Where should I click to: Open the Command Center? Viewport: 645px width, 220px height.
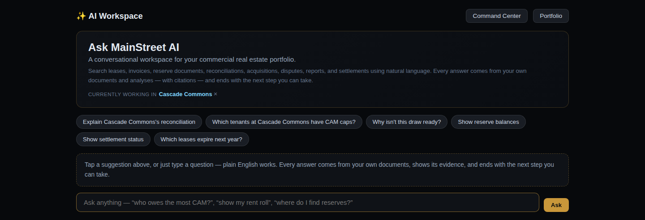pyautogui.click(x=497, y=16)
